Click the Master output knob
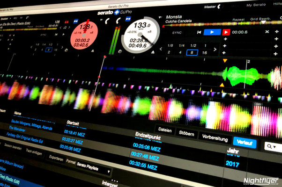 (219, 7)
